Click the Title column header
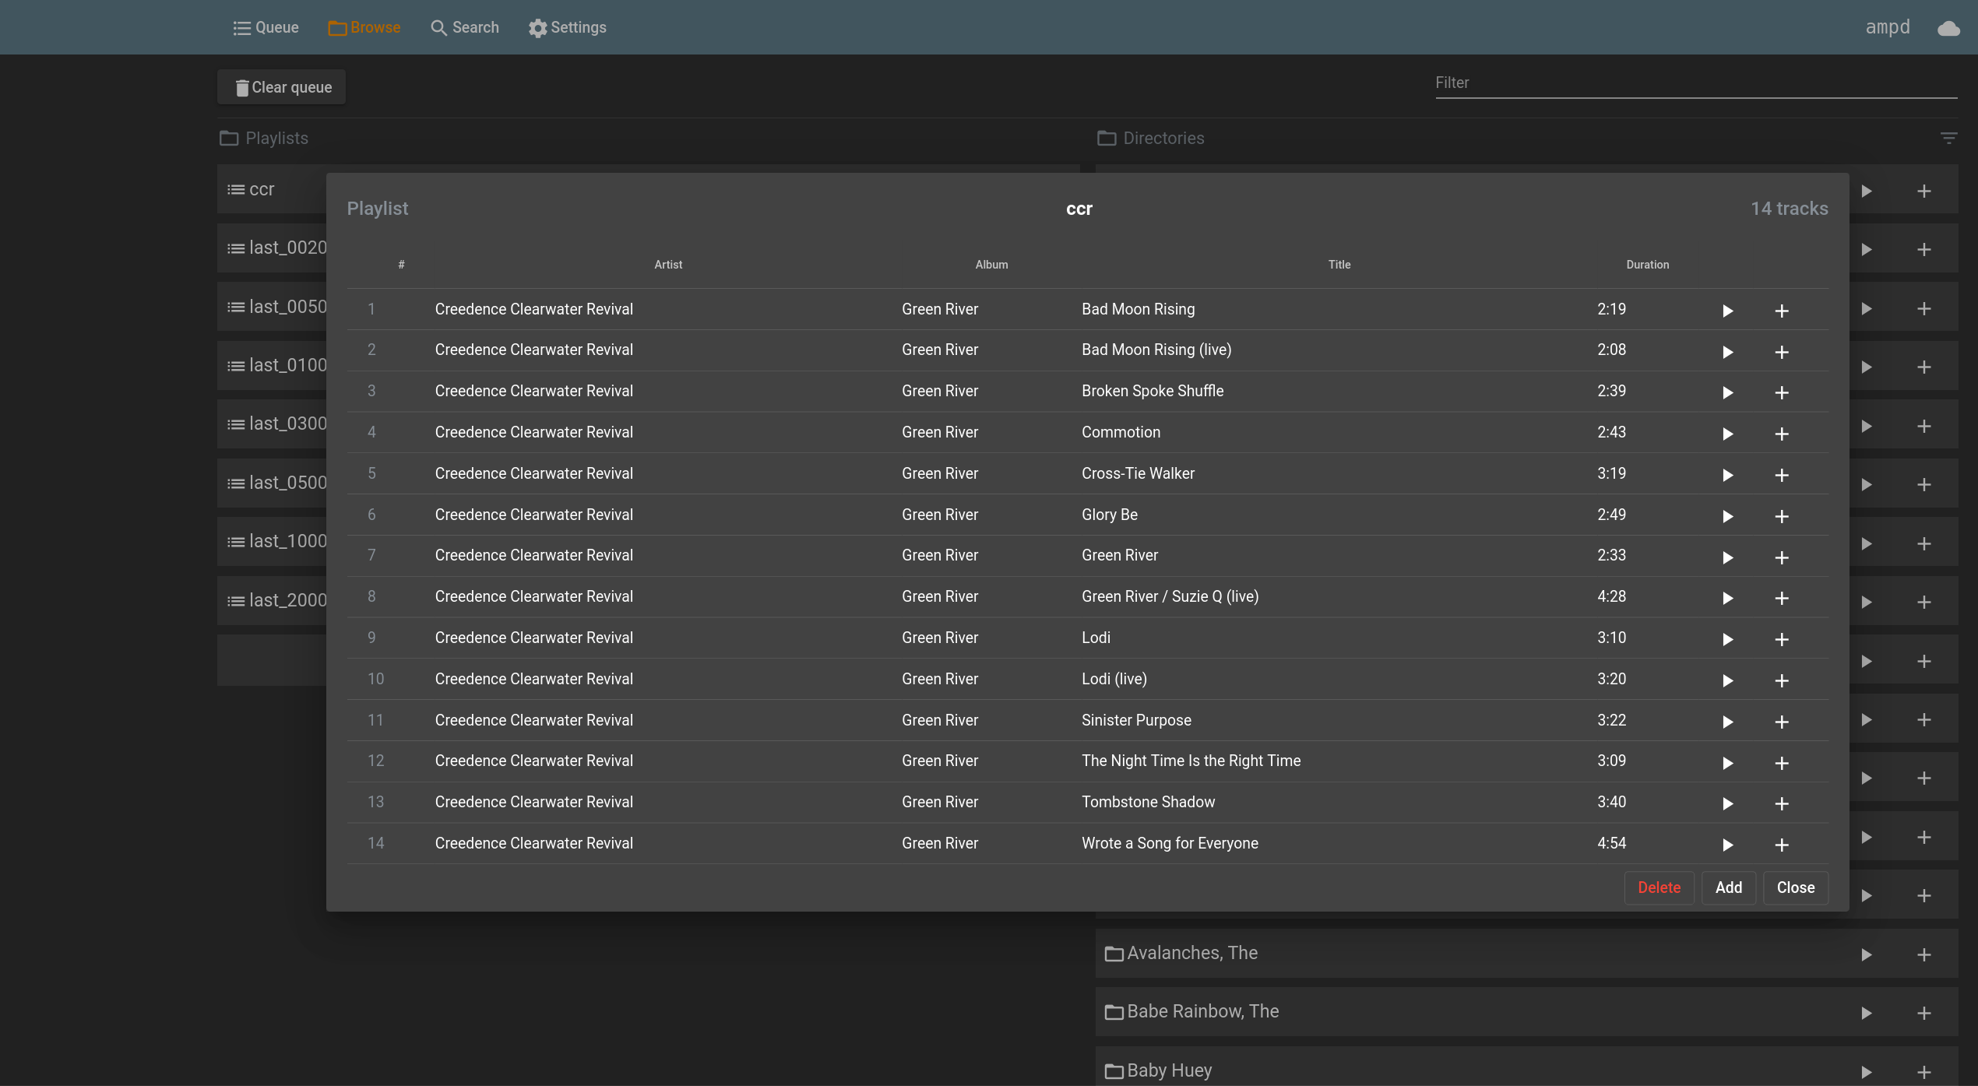 (1339, 265)
